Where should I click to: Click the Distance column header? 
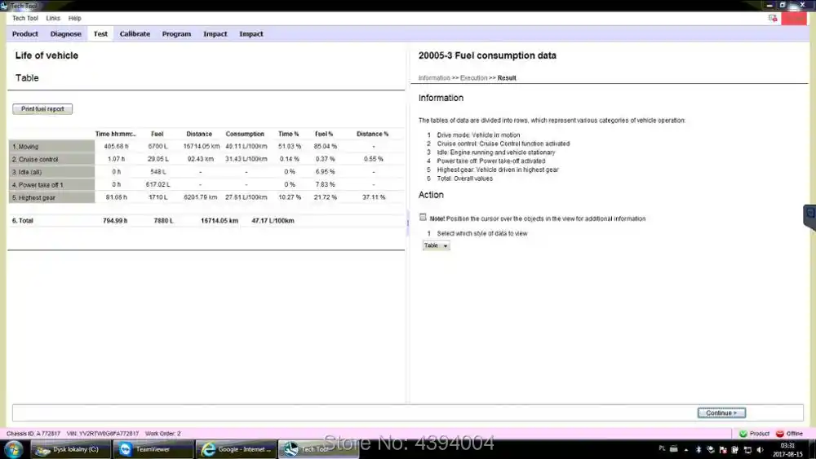[x=199, y=135]
